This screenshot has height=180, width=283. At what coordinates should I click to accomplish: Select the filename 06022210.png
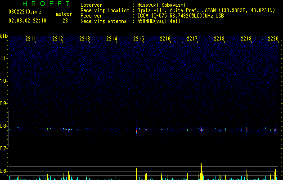coord(25,12)
